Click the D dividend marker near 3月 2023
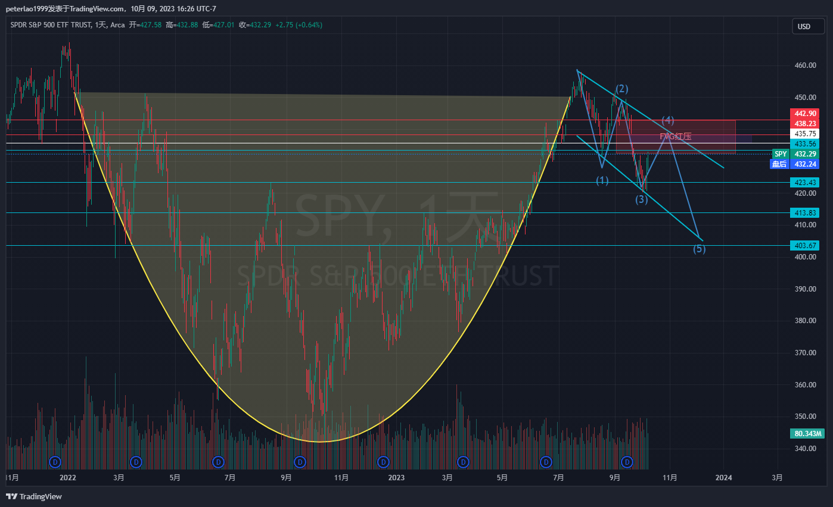The width and height of the screenshot is (833, 507). (463, 462)
